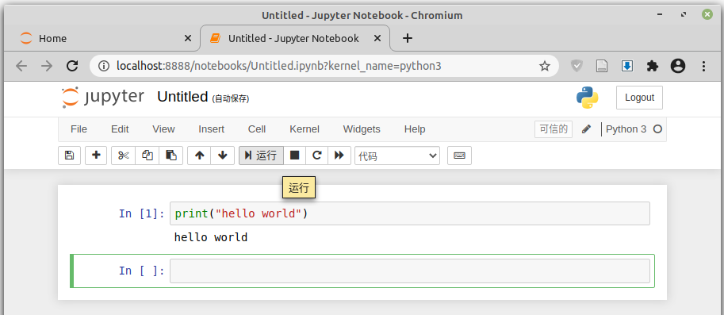Click the site information icon

click(104, 66)
